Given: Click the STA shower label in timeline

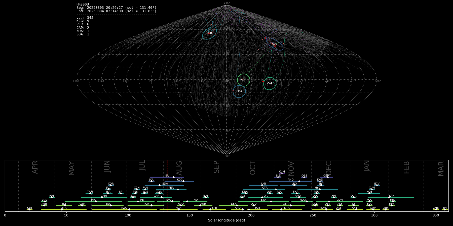Looking at the screenshot, I should click(x=263, y=200).
